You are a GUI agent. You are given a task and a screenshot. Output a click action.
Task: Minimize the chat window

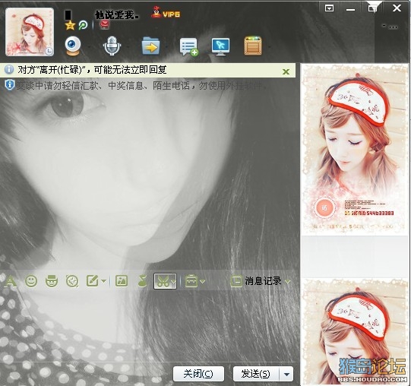350,9
